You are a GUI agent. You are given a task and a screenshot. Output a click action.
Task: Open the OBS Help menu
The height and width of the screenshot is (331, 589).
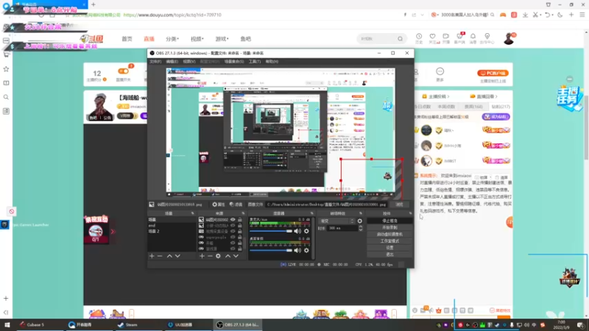click(272, 62)
